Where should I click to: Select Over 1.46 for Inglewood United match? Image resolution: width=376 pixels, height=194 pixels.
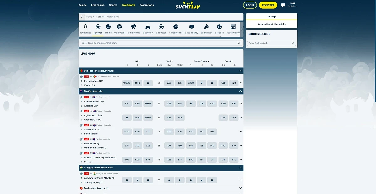point(169,118)
